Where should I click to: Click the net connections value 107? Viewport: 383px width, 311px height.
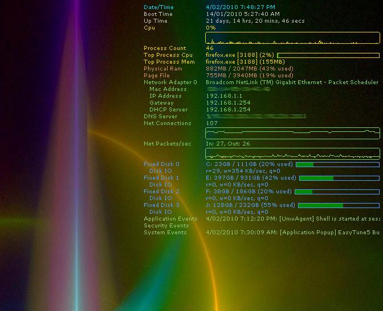[211, 123]
